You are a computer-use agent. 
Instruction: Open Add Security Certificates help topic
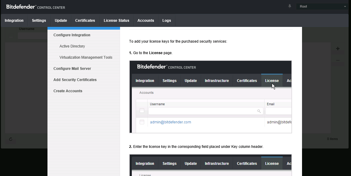75,80
